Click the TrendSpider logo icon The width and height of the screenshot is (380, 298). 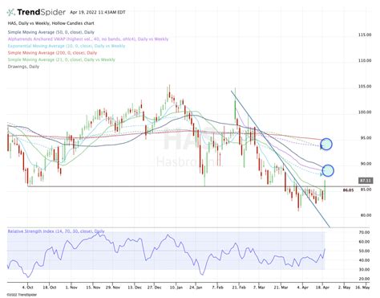point(11,12)
